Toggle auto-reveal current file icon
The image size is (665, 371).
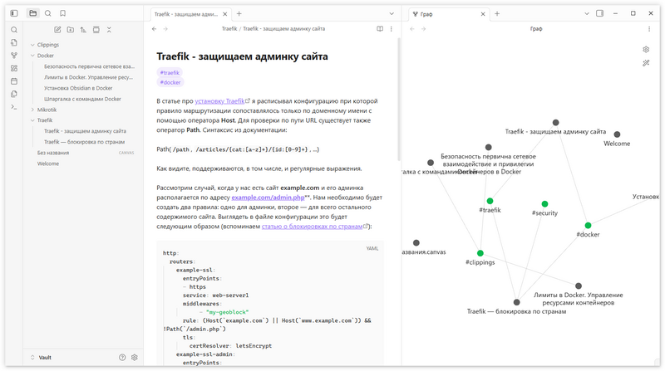(96, 30)
